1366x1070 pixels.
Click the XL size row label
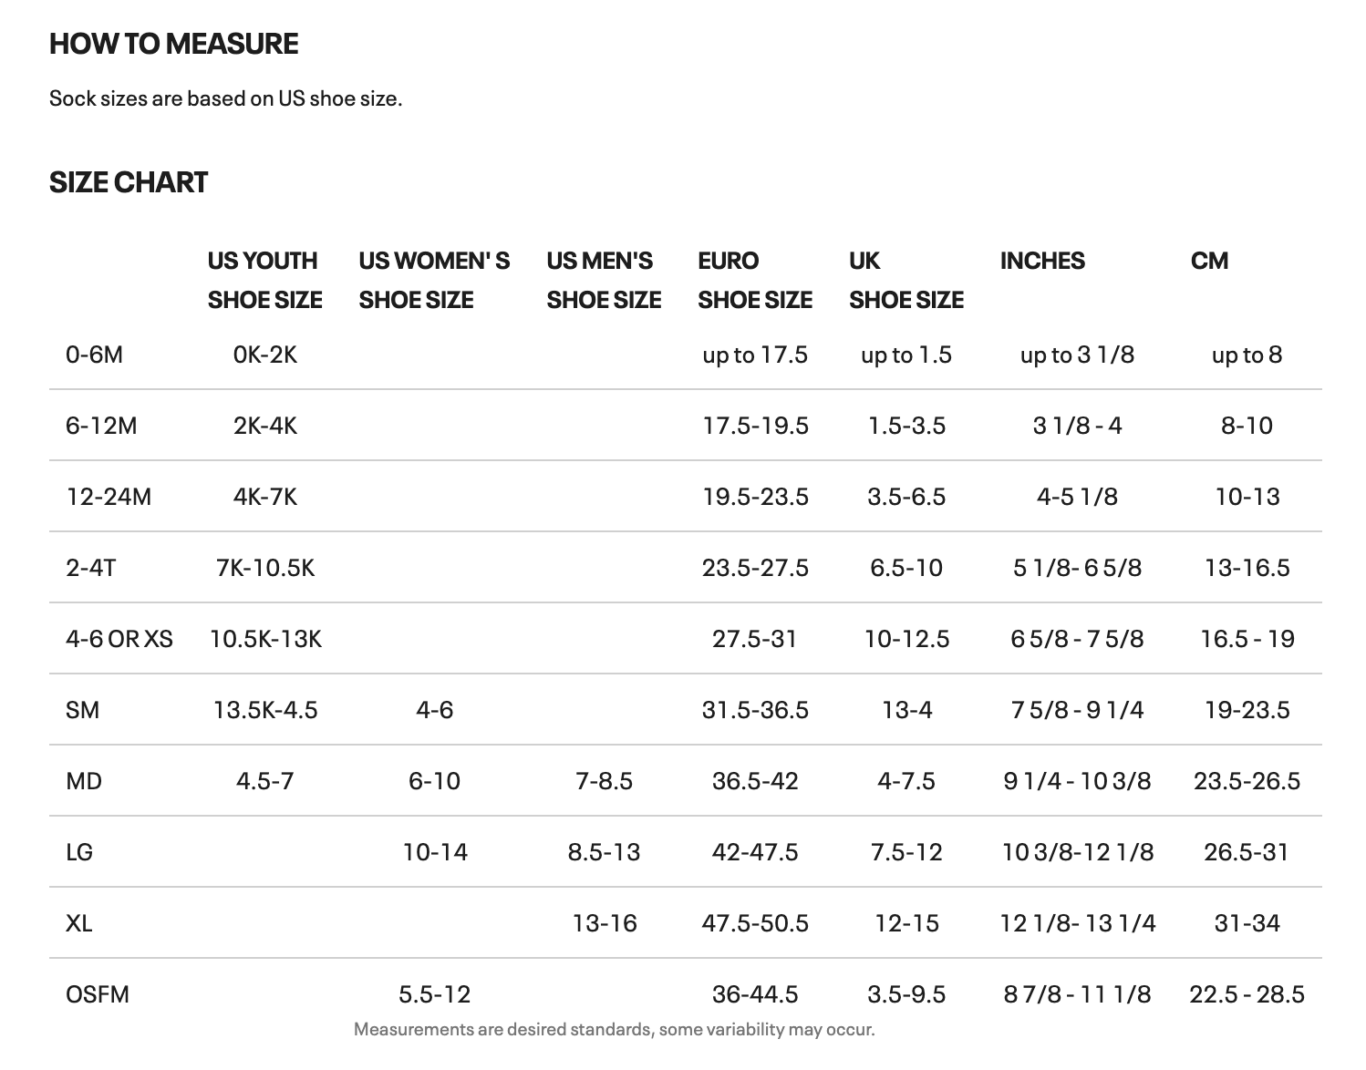(79, 923)
